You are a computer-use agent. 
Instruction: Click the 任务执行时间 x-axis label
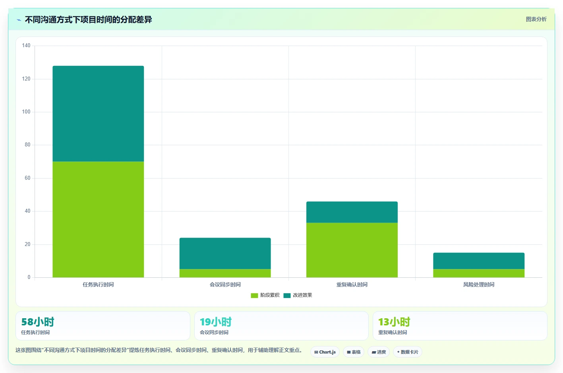(98, 285)
